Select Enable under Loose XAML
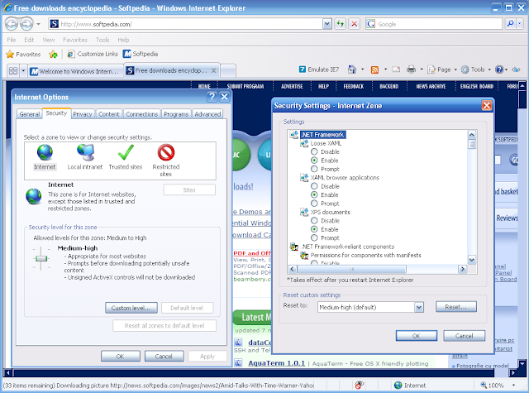529x393 pixels. point(314,160)
